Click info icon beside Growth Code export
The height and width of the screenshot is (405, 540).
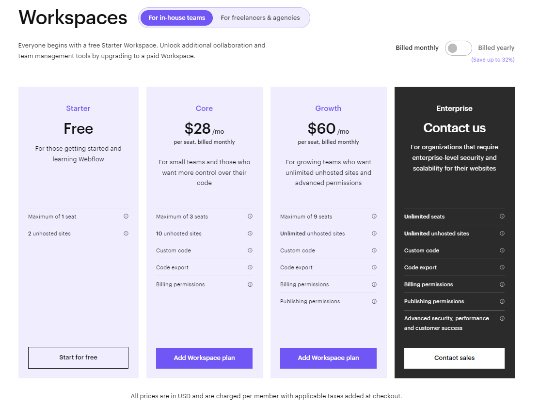(374, 267)
